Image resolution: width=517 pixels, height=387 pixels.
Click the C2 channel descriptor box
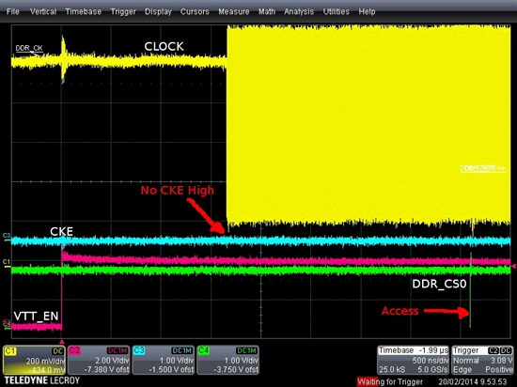[x=99, y=360]
